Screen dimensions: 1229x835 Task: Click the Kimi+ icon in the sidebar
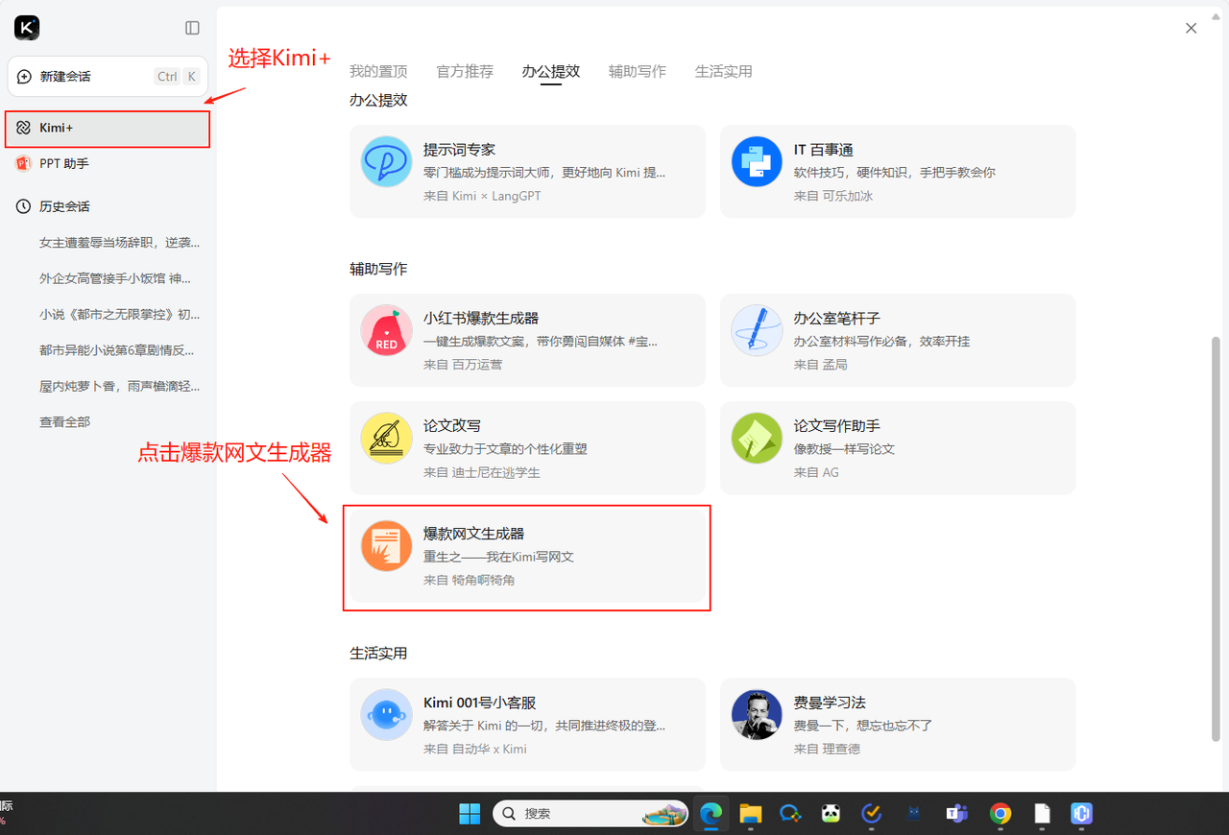24,128
